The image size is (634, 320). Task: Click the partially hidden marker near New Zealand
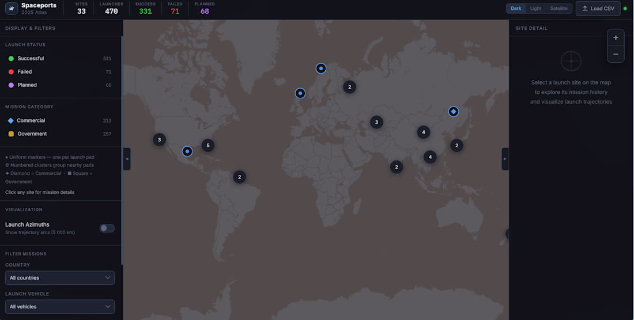click(507, 234)
